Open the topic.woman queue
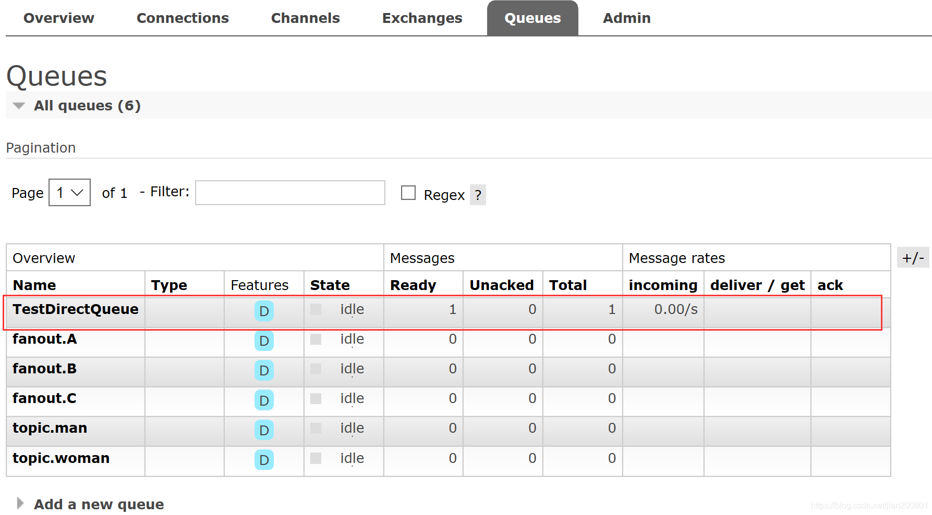 pyautogui.click(x=61, y=458)
